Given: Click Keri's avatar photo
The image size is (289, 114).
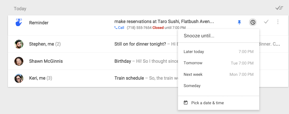Looking at the screenshot, I should 19,78.
